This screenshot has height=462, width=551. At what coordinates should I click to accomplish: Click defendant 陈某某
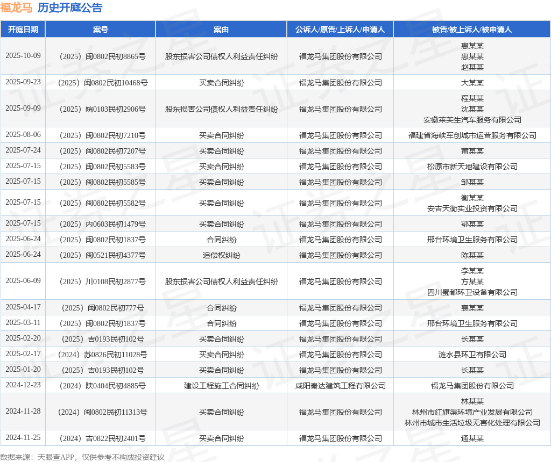pyautogui.click(x=472, y=255)
